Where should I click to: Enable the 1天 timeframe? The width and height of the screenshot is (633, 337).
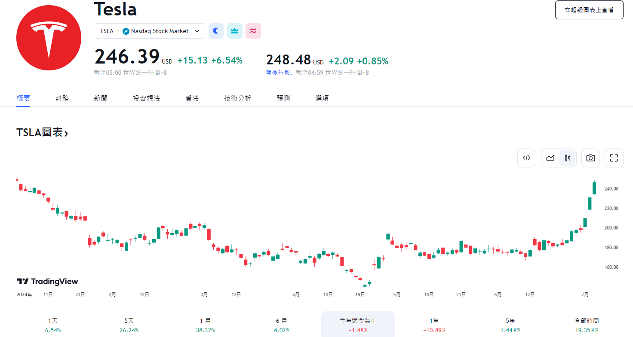pos(52,324)
